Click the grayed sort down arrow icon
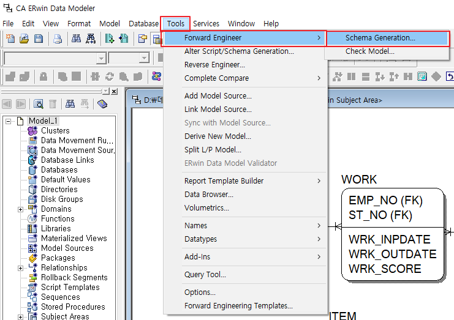454x320 pixels. click(380, 76)
